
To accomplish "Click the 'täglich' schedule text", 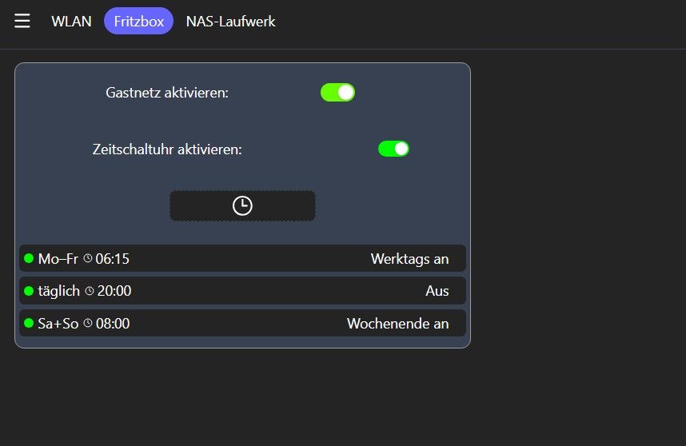I will [59, 291].
